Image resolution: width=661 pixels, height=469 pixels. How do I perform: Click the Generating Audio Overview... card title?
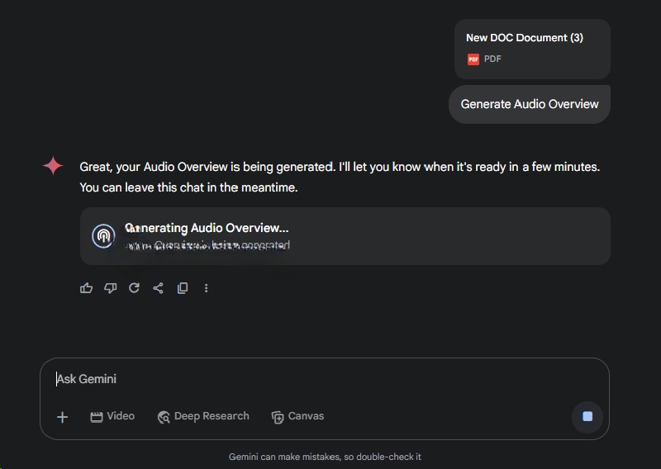(x=207, y=228)
